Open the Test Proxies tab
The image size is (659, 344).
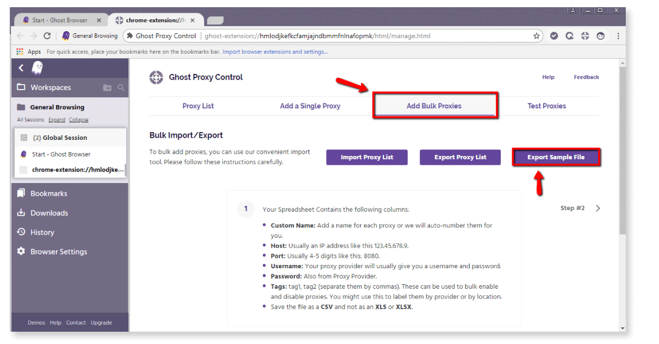(x=547, y=106)
